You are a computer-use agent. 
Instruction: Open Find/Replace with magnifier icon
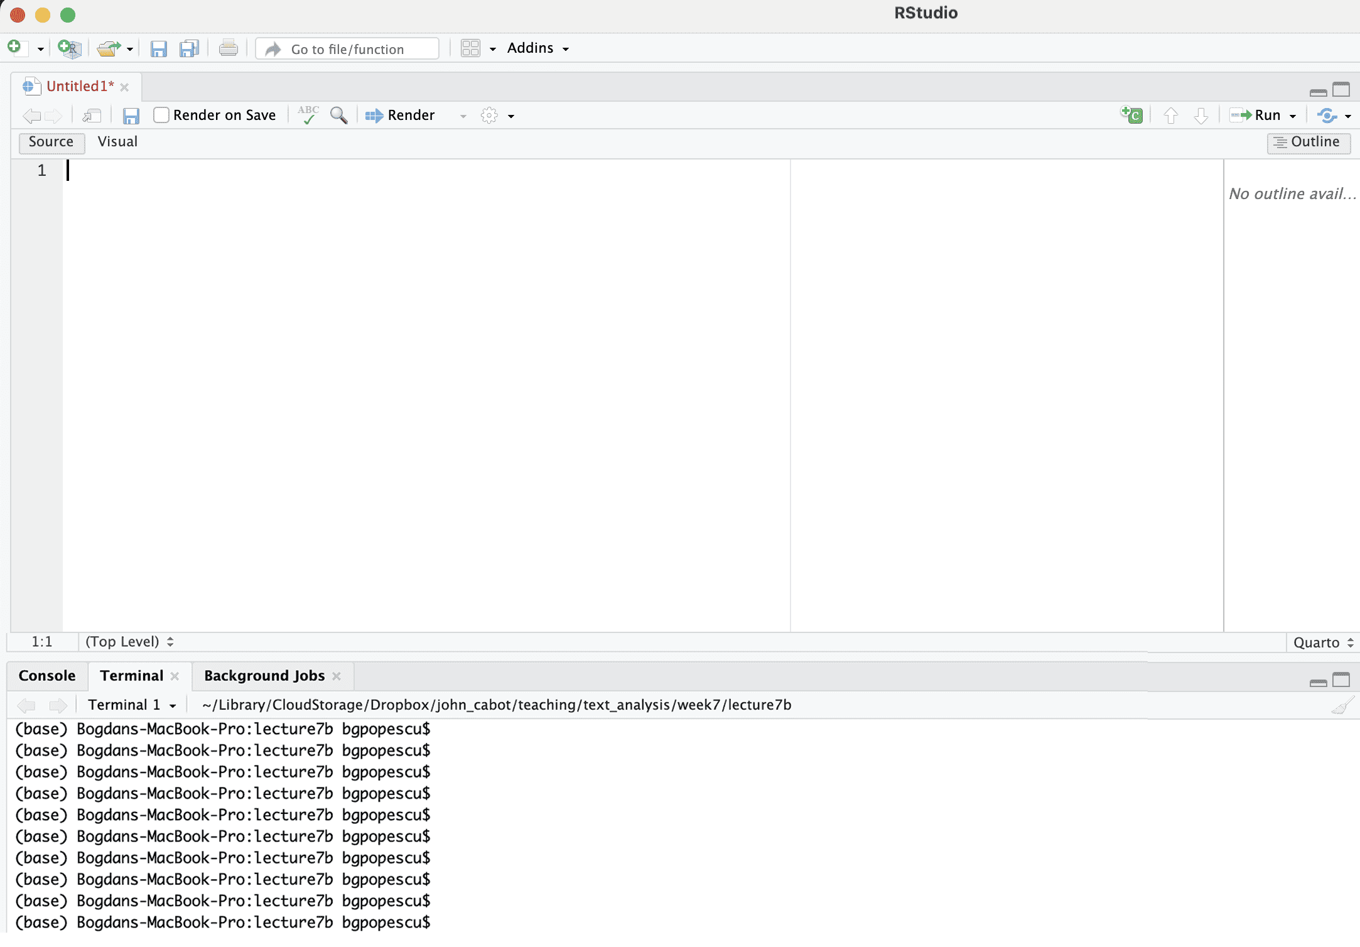338,115
